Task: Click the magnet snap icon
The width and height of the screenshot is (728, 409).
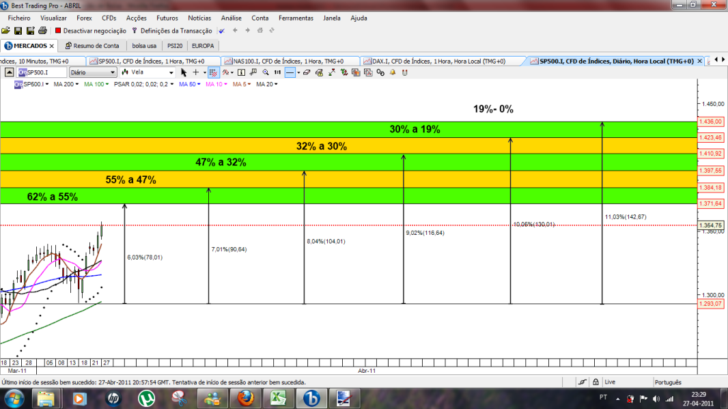Action: click(x=405, y=72)
